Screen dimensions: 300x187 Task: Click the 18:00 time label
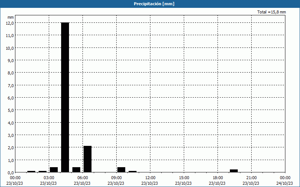tap(218, 178)
